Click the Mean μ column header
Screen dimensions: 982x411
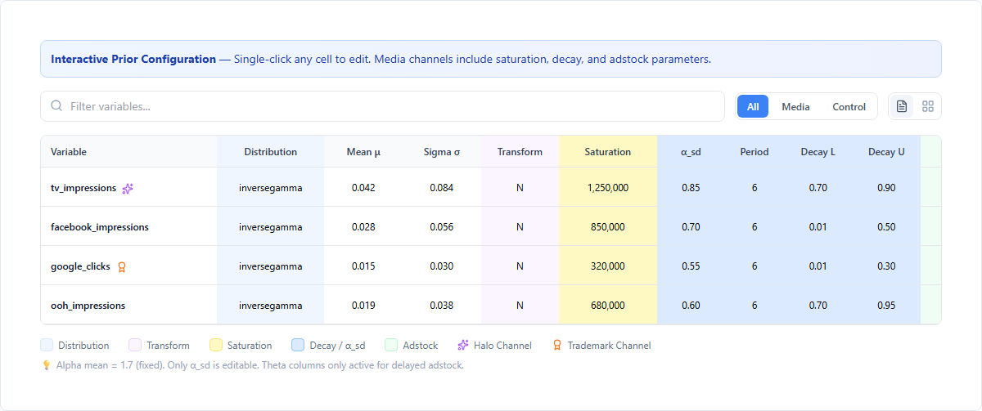point(363,152)
